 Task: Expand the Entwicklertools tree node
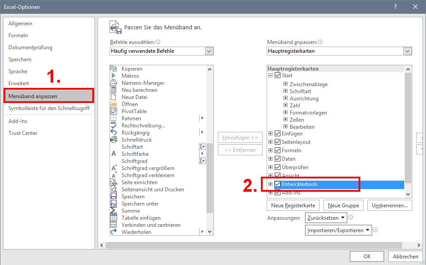pyautogui.click(x=270, y=184)
